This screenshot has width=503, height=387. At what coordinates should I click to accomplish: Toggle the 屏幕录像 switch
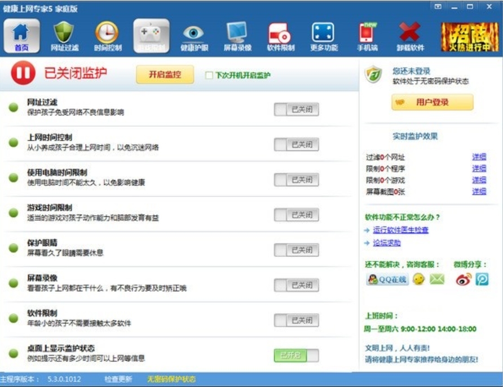click(297, 285)
